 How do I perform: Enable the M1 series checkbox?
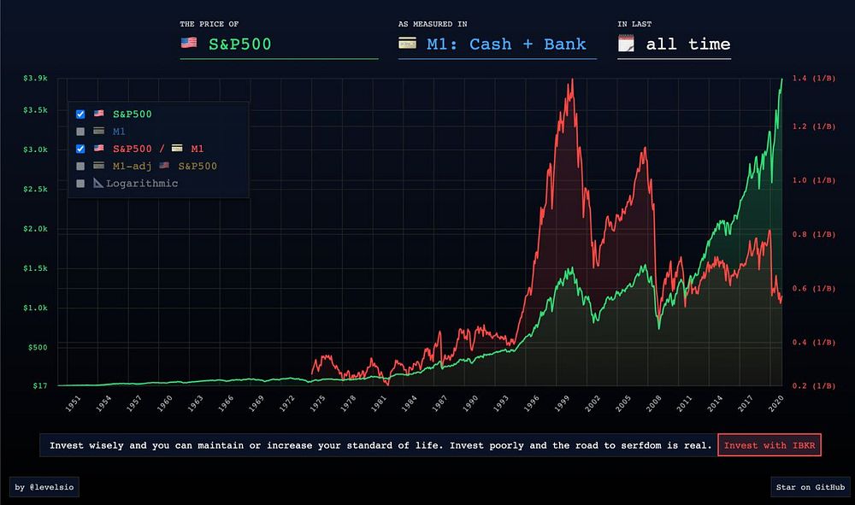tap(80, 132)
